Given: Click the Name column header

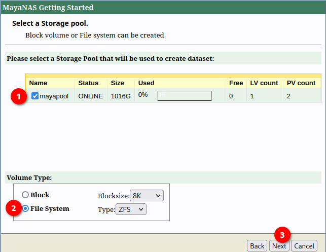Looking at the screenshot, I should [x=38, y=83].
